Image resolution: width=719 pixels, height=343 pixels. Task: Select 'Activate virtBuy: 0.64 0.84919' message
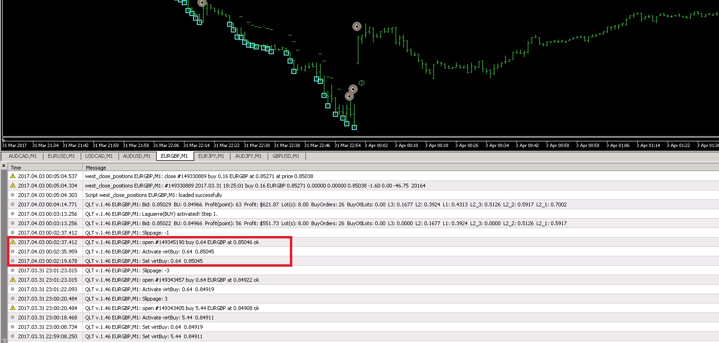pyautogui.click(x=149, y=289)
